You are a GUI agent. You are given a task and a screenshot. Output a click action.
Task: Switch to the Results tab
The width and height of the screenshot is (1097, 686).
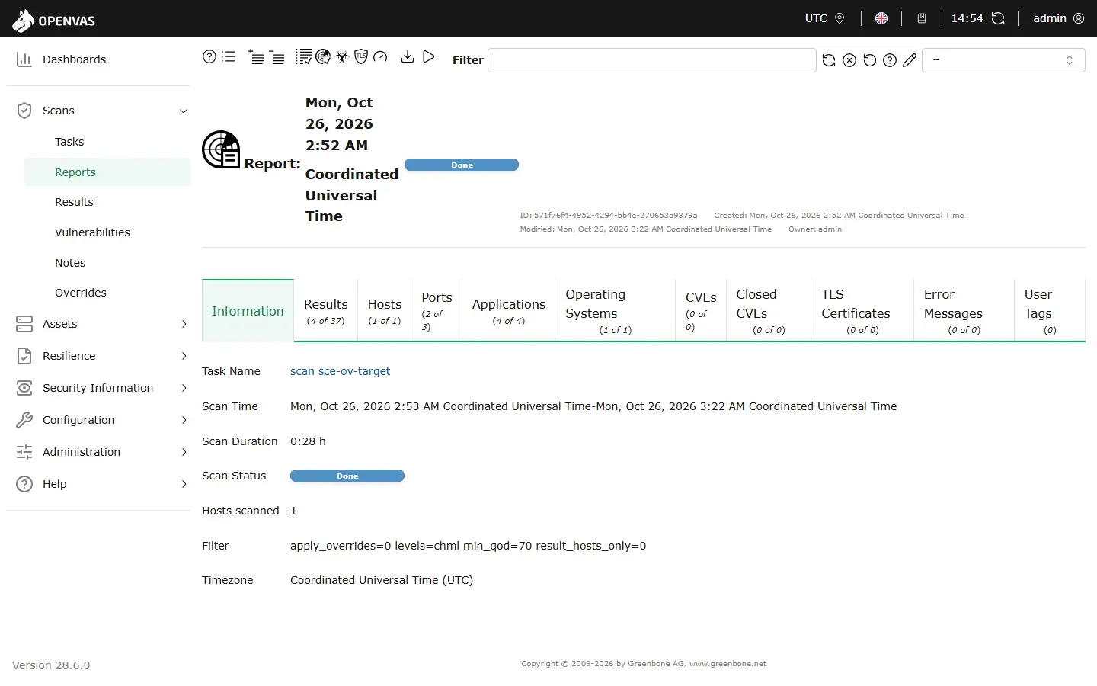pos(325,311)
